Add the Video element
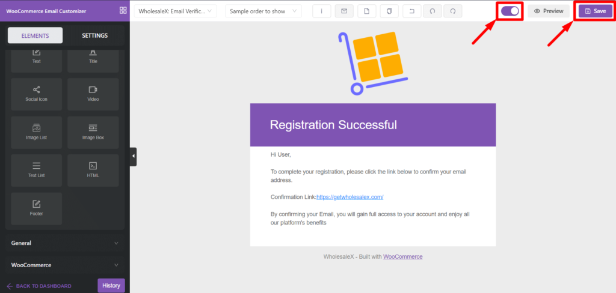The width and height of the screenshot is (616, 293). pos(93,94)
